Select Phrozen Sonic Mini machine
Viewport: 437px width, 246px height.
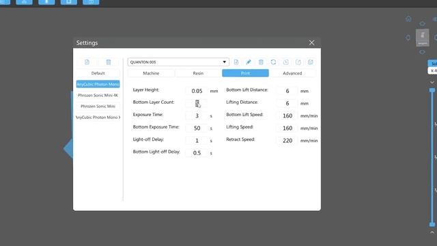(x=98, y=107)
